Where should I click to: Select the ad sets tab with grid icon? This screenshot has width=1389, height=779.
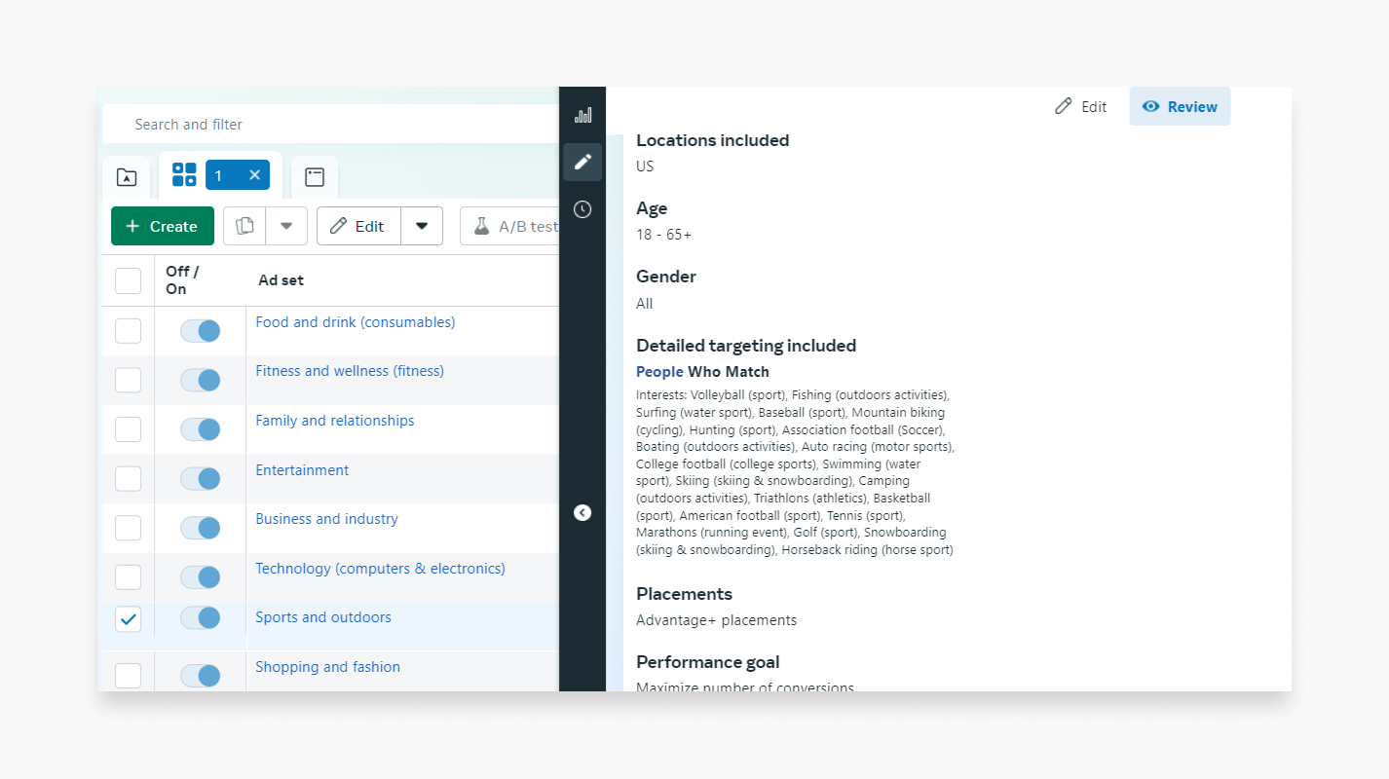point(184,175)
